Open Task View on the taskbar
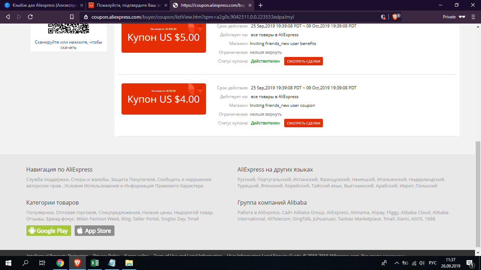Image resolution: width=481 pixels, height=270 pixels. [42, 263]
